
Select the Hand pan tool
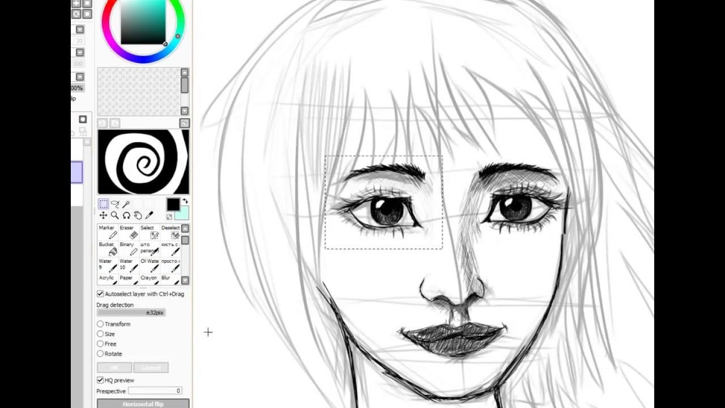pyautogui.click(x=138, y=215)
